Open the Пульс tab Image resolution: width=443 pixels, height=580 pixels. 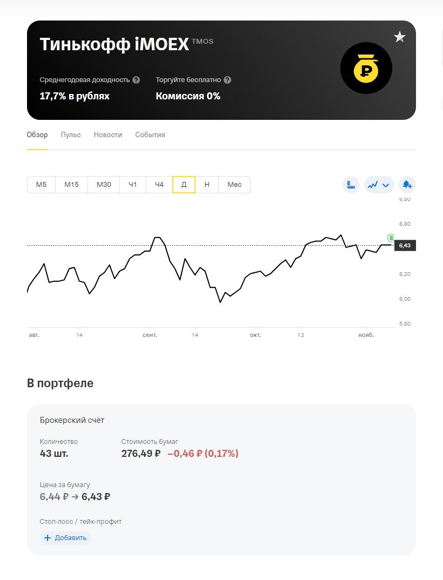click(x=71, y=135)
